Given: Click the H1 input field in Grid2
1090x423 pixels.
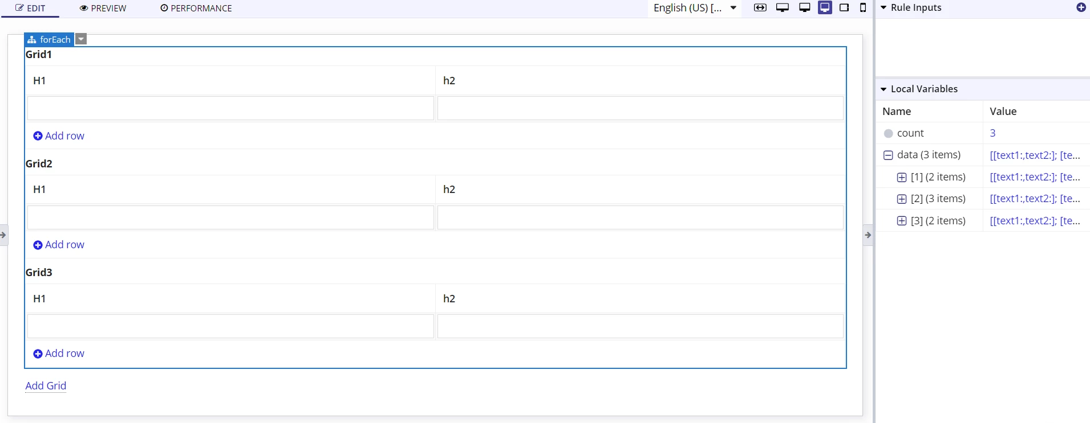Looking at the screenshot, I should (x=230, y=217).
